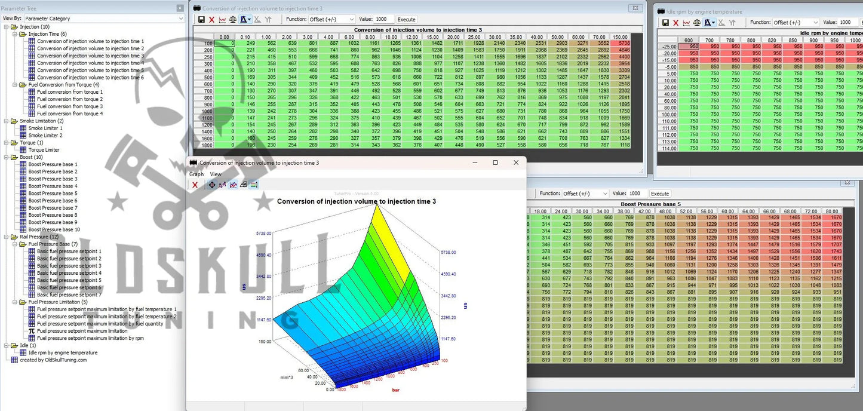Screen dimensions: 863x411
Task: Open the graph view icon in injection table toolbar
Action: pos(222,20)
